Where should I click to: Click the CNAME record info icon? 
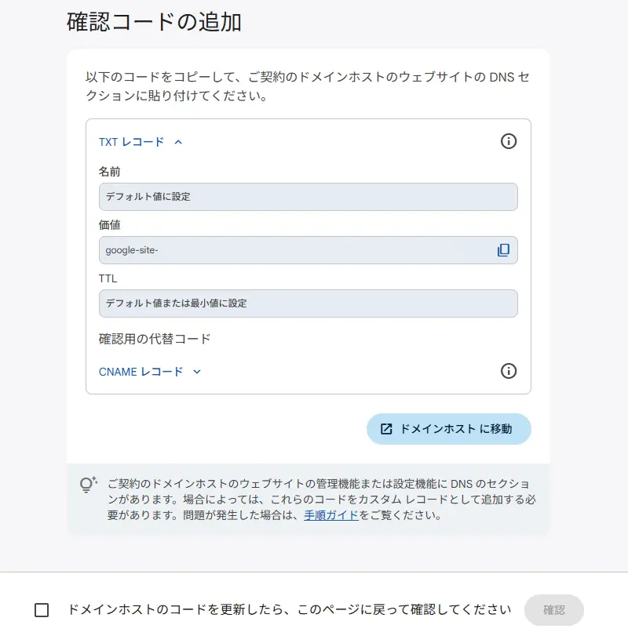[x=509, y=371]
